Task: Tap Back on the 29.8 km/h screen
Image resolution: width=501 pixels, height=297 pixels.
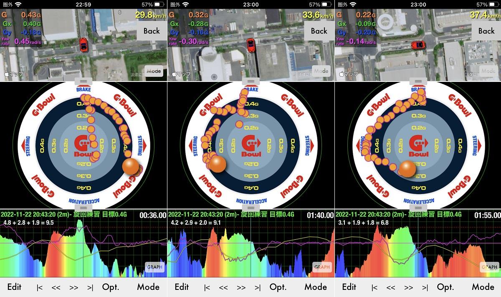Action: pyautogui.click(x=152, y=30)
